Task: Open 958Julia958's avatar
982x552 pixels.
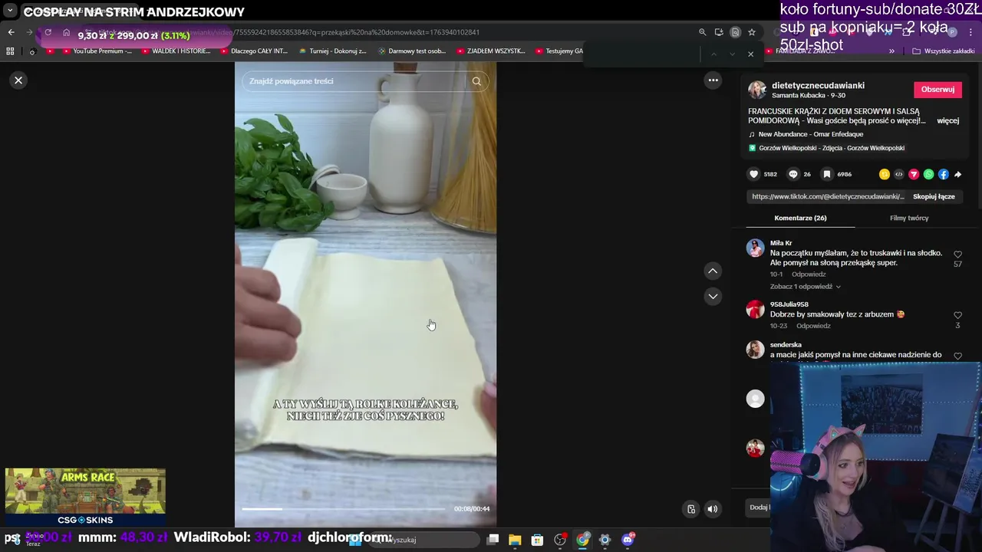Action: click(756, 309)
